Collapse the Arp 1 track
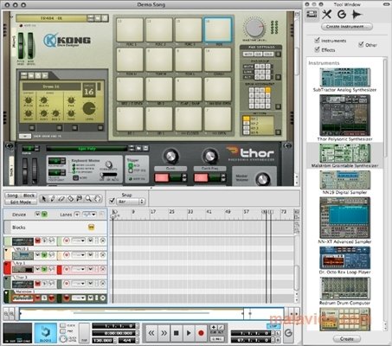The width and height of the screenshot is (392, 346). pos(6,264)
